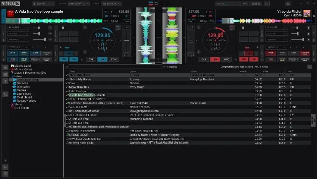317x179 pixels.
Task: Select the CDJ Export folder
Action: click(x=21, y=108)
